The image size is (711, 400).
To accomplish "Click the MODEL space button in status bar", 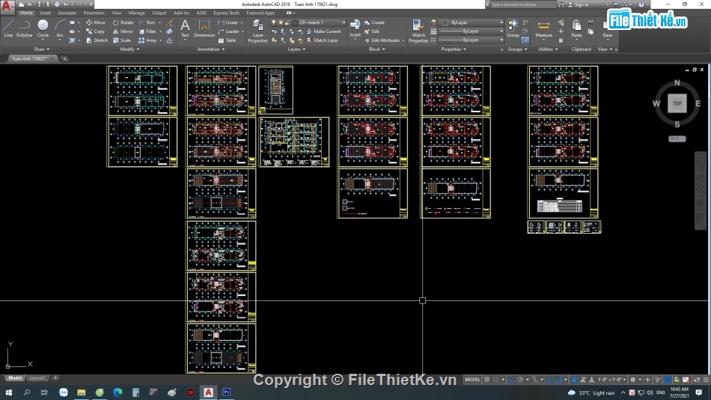I will [x=472, y=380].
